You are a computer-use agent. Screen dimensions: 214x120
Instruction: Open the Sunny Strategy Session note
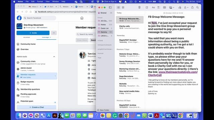point(130,62)
